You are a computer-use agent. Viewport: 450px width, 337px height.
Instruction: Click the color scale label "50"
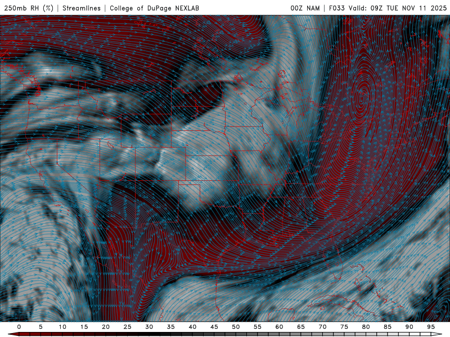(236, 327)
